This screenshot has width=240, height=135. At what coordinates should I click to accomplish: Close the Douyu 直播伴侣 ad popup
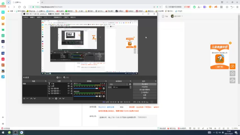[x=230, y=43]
